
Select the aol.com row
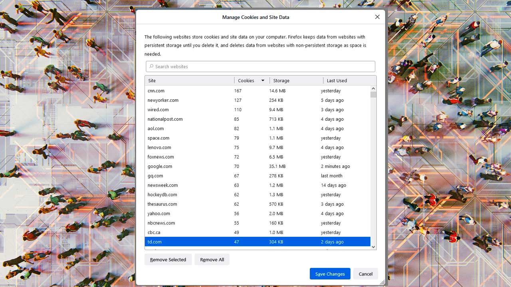pyautogui.click(x=257, y=129)
